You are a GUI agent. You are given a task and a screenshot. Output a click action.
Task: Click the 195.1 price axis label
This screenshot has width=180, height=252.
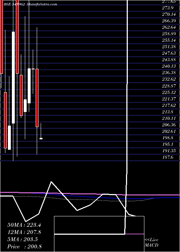pos(168,144)
